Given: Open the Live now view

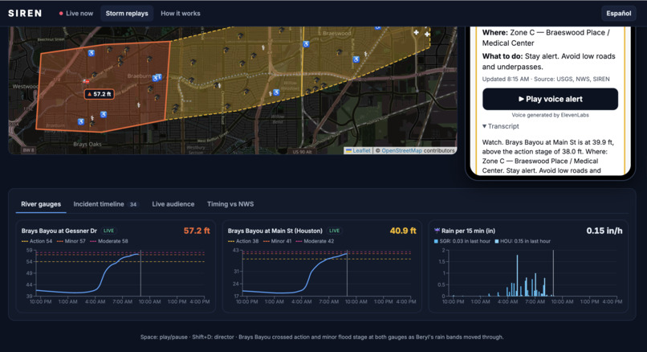Looking at the screenshot, I should click(76, 13).
